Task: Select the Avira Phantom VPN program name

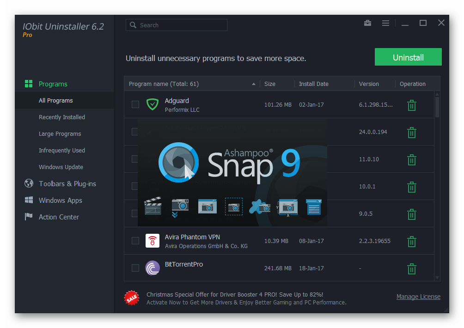Action: pos(192,237)
